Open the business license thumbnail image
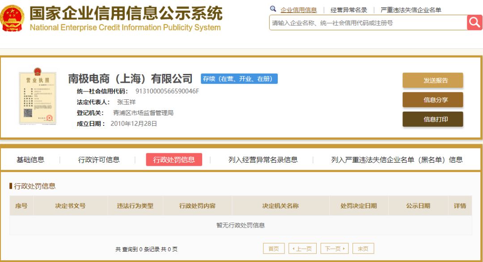Viewport: 483px width, 262px height. [38, 96]
